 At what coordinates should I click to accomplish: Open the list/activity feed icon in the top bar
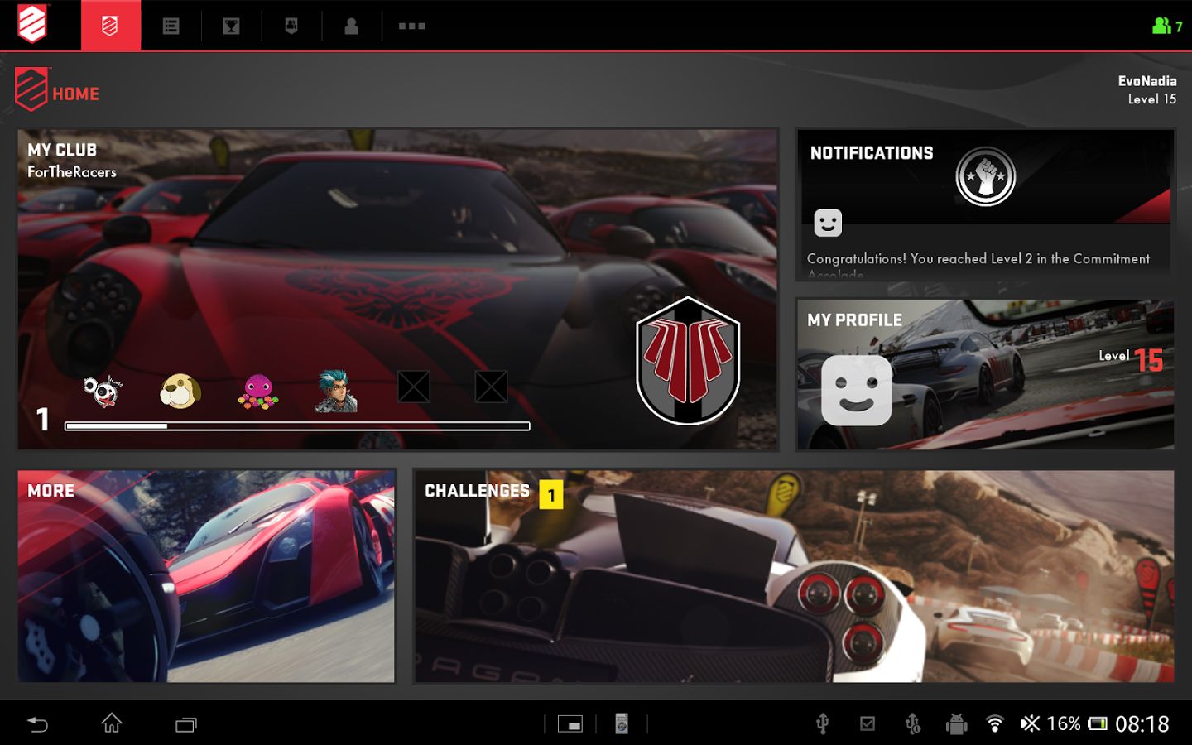coord(171,26)
